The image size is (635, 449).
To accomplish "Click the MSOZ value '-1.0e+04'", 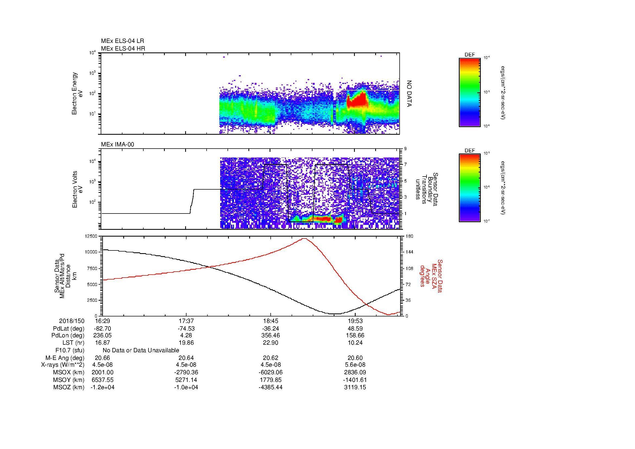I will pyautogui.click(x=187, y=387).
